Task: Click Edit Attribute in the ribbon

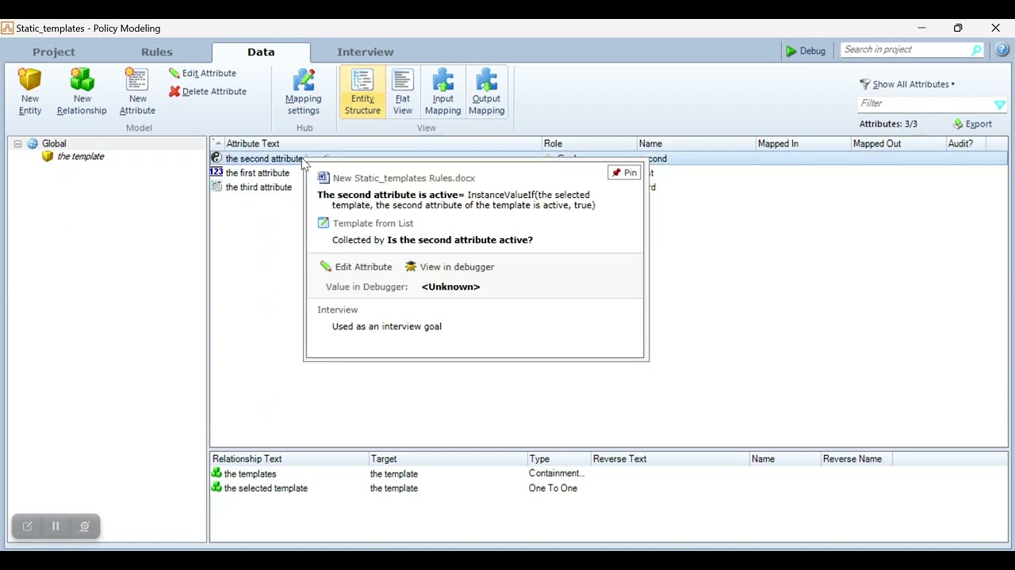Action: tap(203, 73)
